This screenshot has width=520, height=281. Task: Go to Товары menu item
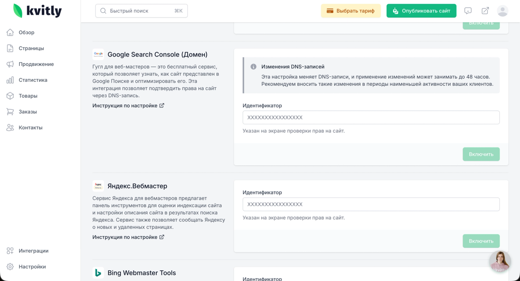point(28,96)
